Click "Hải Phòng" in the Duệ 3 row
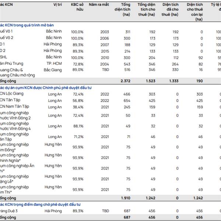This screenshot has width=221, height=221. click(53, 211)
